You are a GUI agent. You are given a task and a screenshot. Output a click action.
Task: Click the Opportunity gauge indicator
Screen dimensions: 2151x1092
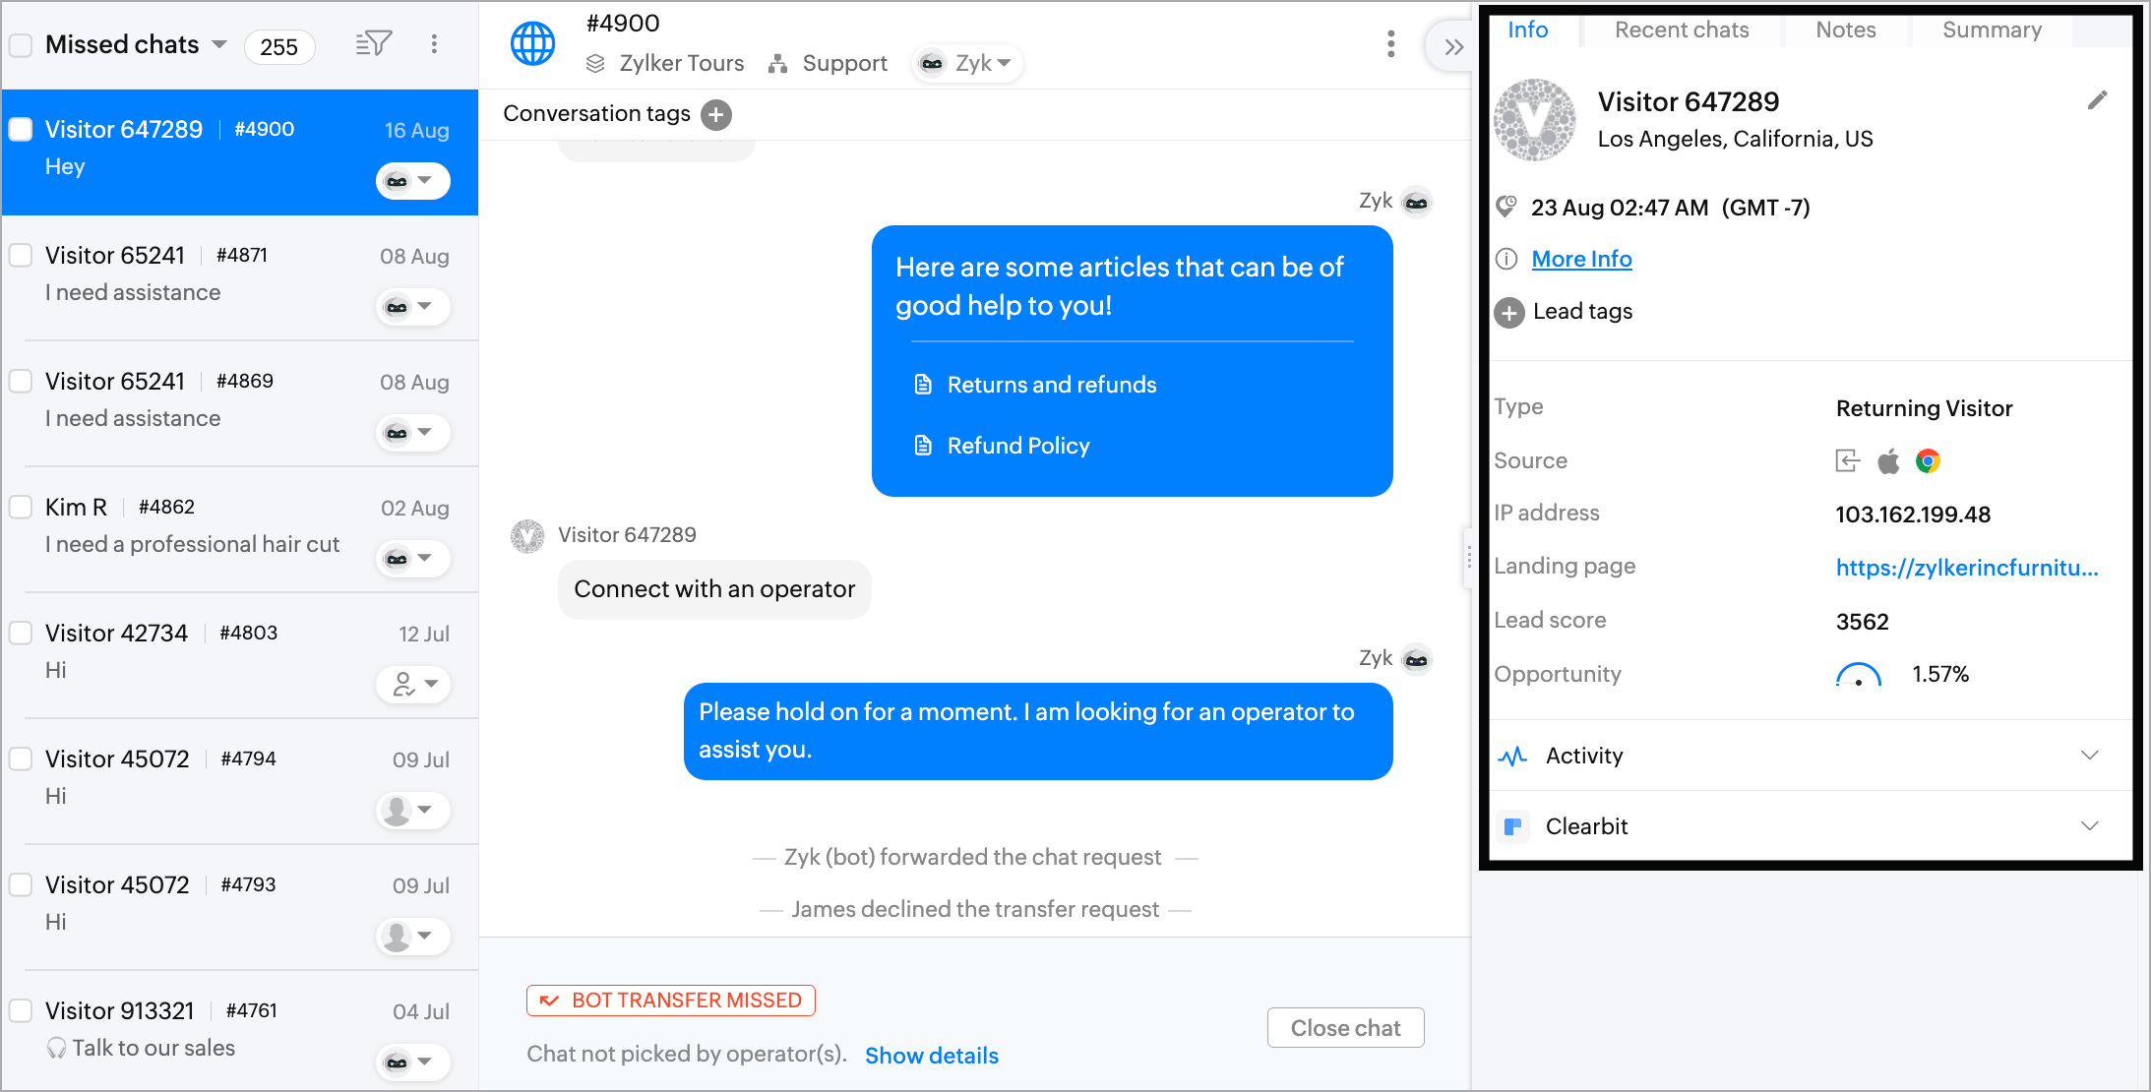pos(1858,675)
